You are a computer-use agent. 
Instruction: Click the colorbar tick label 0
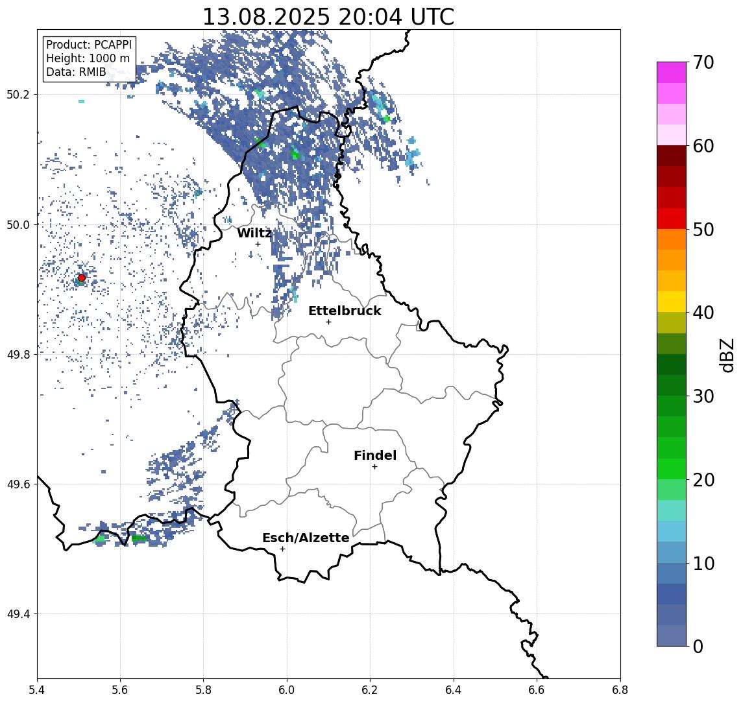[x=698, y=646]
